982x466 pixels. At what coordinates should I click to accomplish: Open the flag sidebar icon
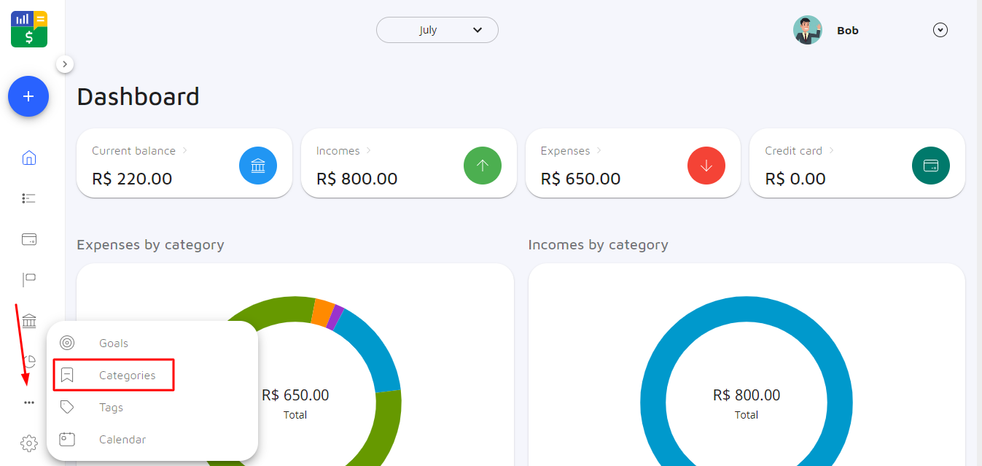(29, 280)
